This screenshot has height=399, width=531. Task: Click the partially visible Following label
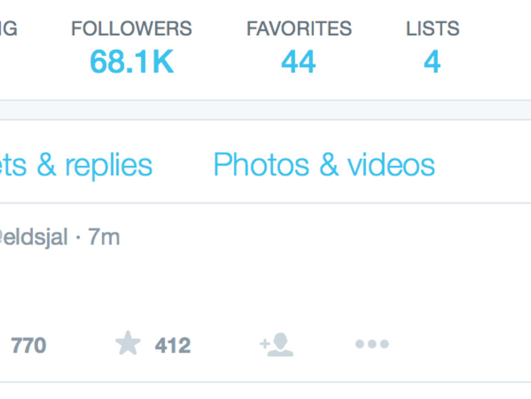point(8,29)
